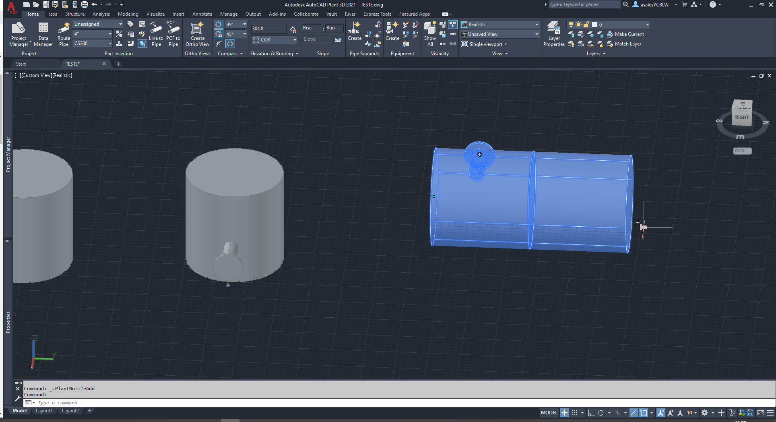The width and height of the screenshot is (776, 422).
Task: Click the customization gear icon in status bar
Action: click(704, 413)
